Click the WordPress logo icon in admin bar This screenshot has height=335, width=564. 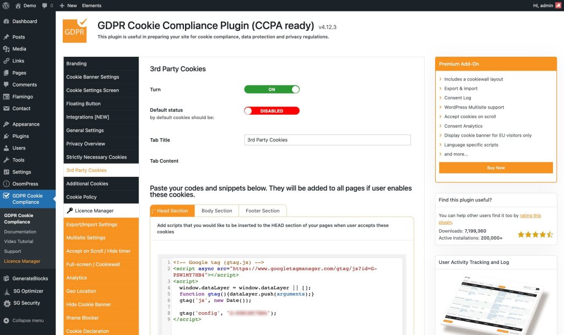[6, 6]
